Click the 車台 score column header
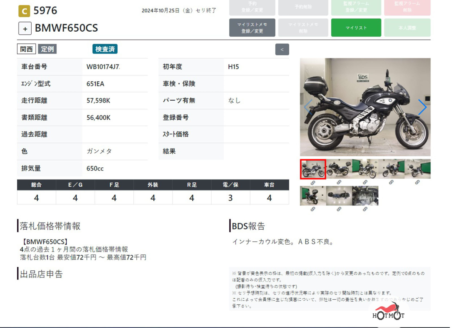452x328 pixels. [269, 185]
